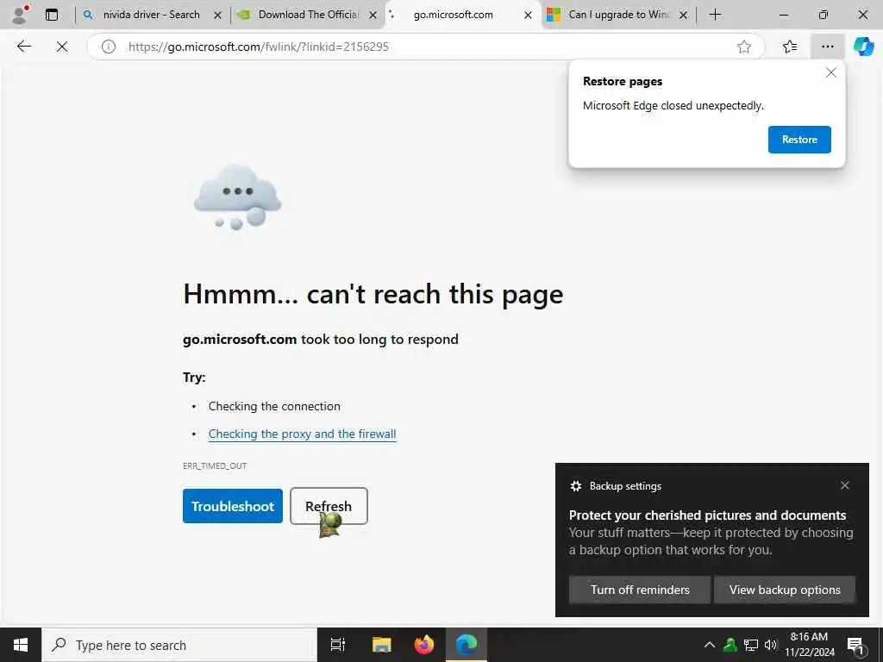Open the Windows Start menu
This screenshot has height=662, width=883.
21,645
